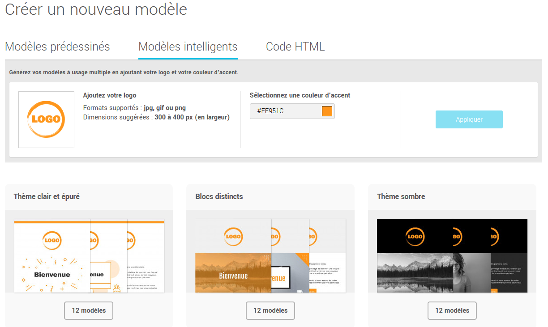Select the orange mountain Bienvenue image

click(233, 273)
